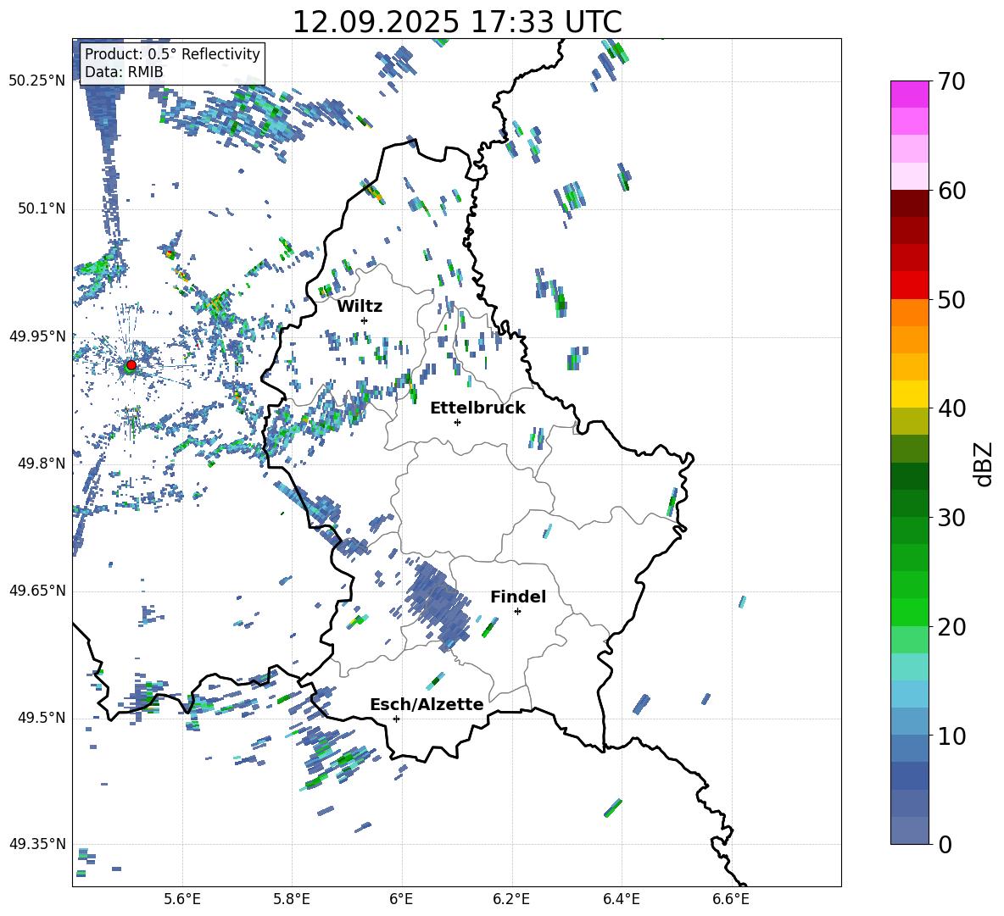Click the red radar site marker

tap(131, 364)
